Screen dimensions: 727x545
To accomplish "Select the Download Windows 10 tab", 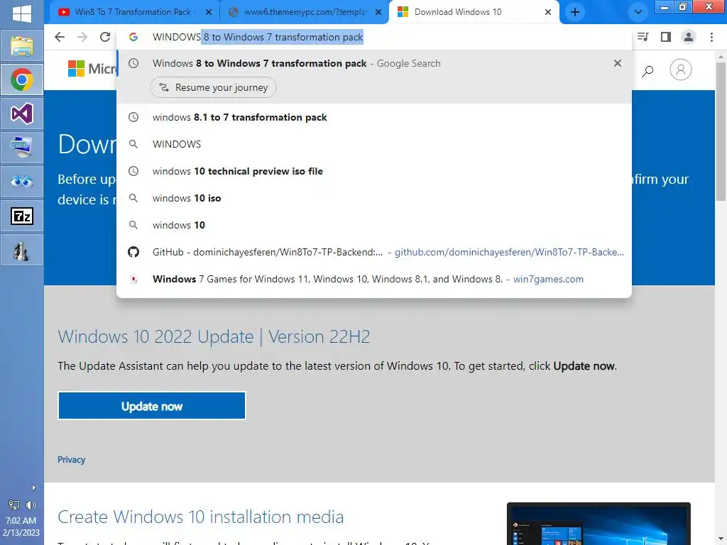I will click(x=474, y=13).
